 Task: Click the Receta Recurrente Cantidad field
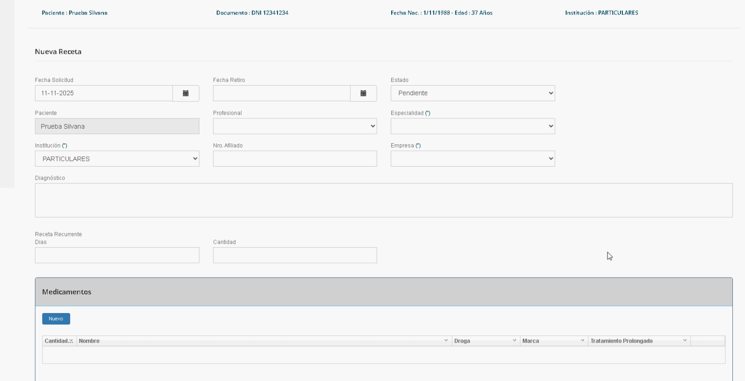[x=295, y=255]
